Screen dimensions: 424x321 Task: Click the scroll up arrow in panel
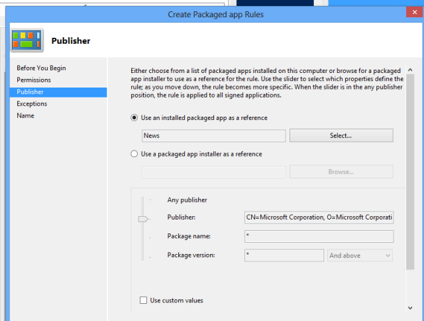[x=410, y=70]
